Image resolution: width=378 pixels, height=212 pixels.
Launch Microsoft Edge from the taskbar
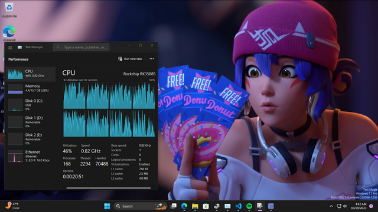click(184, 206)
